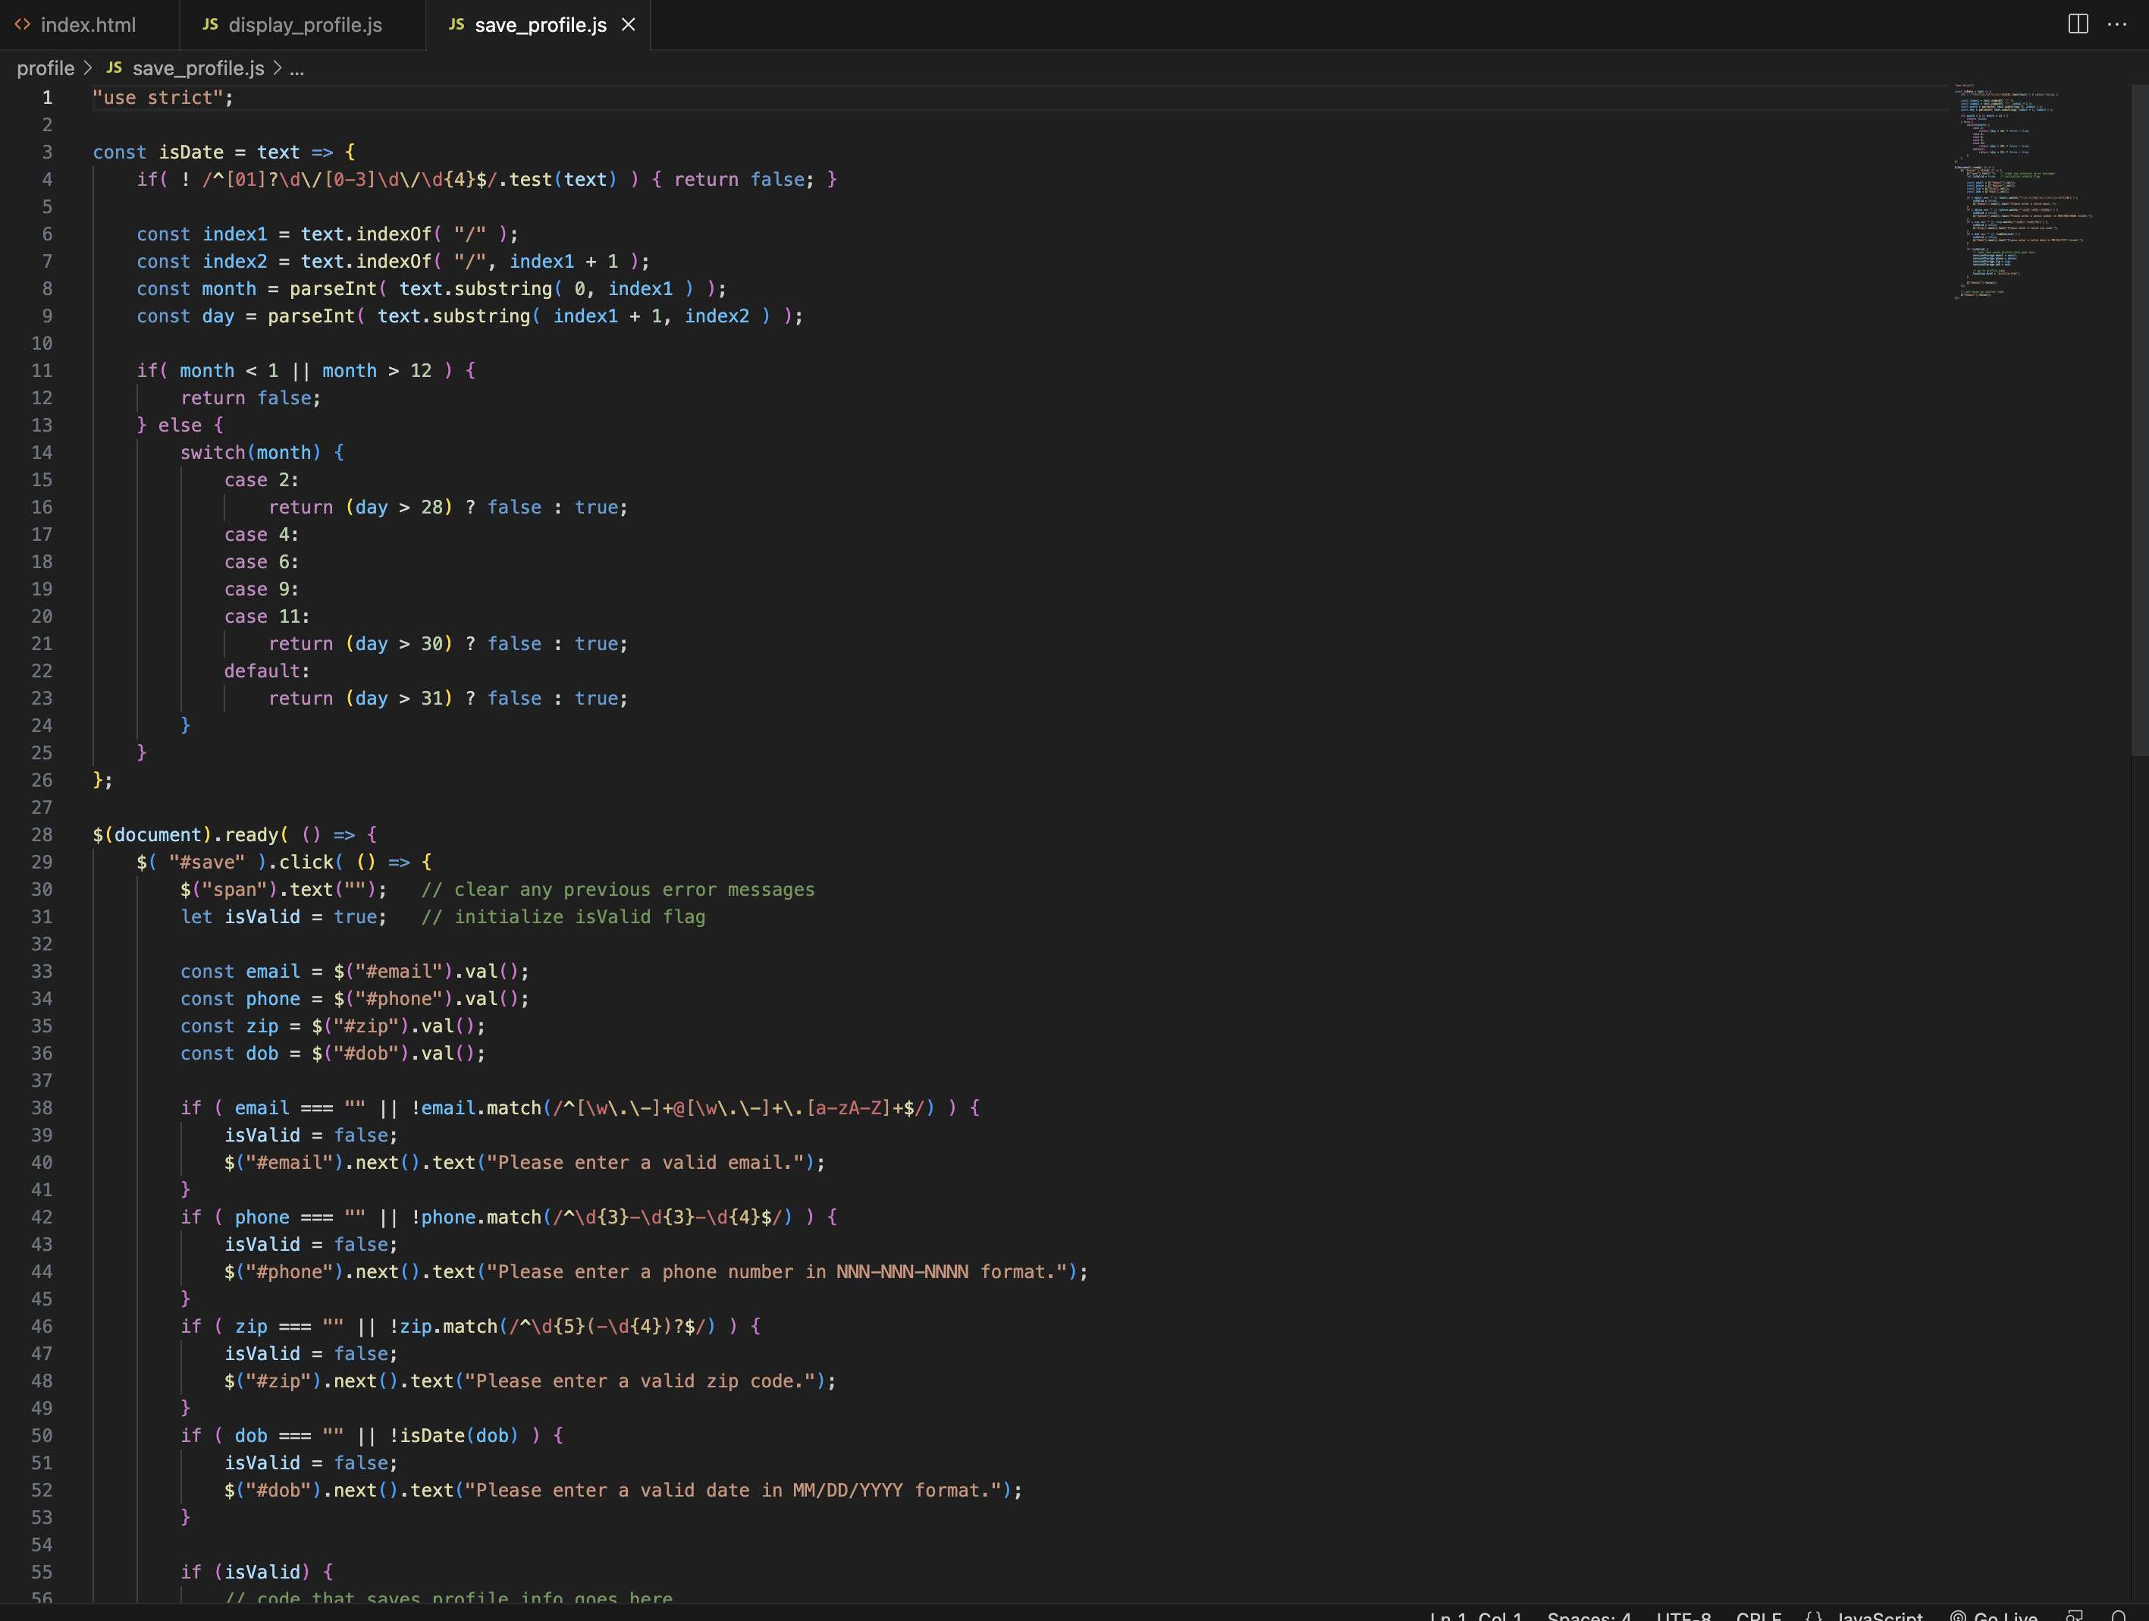Expand the breadcrumb ellipsis symbol list

tap(297, 68)
